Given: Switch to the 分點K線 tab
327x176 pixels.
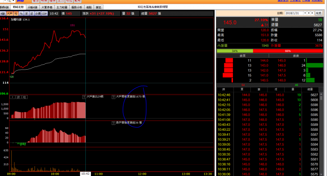Looking at the screenshot, I should 32,7.
